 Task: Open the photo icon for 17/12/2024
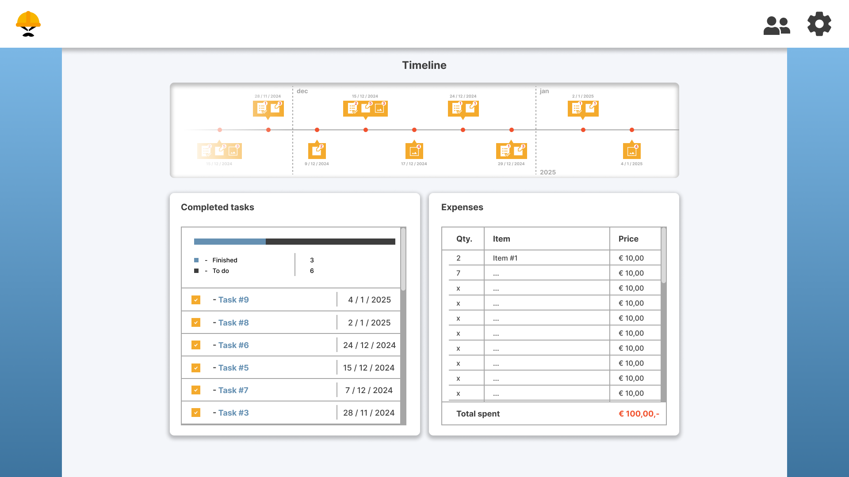[x=414, y=151]
